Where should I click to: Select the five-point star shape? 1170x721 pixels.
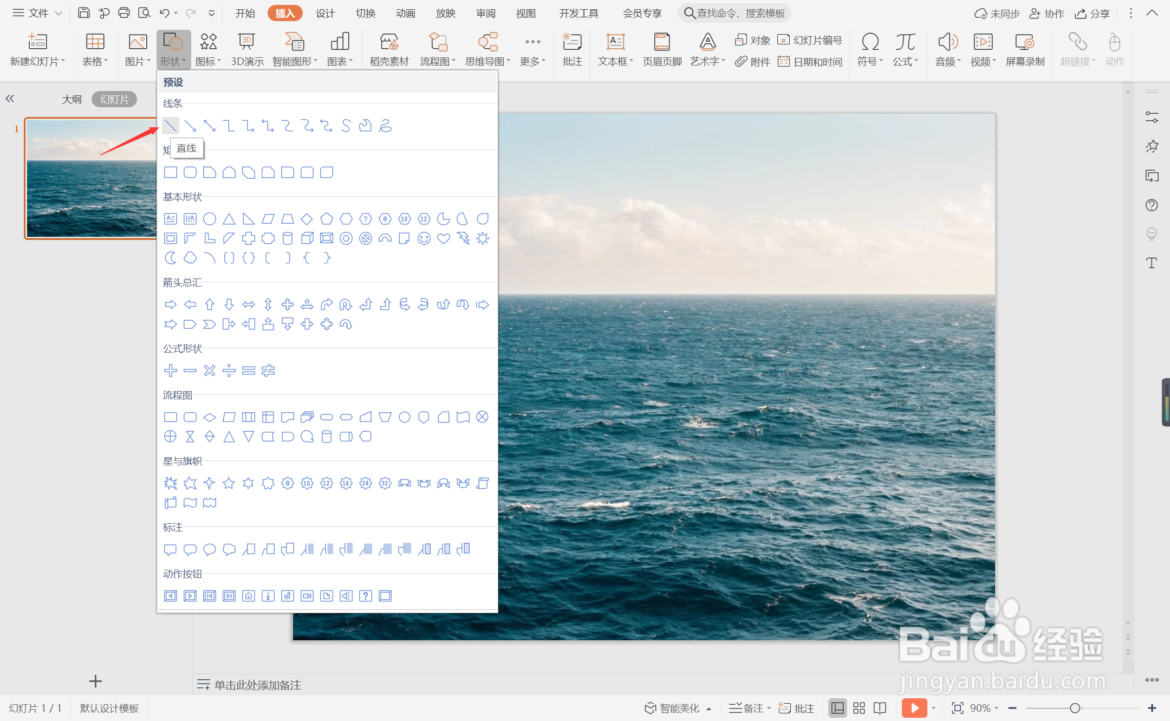tap(229, 483)
